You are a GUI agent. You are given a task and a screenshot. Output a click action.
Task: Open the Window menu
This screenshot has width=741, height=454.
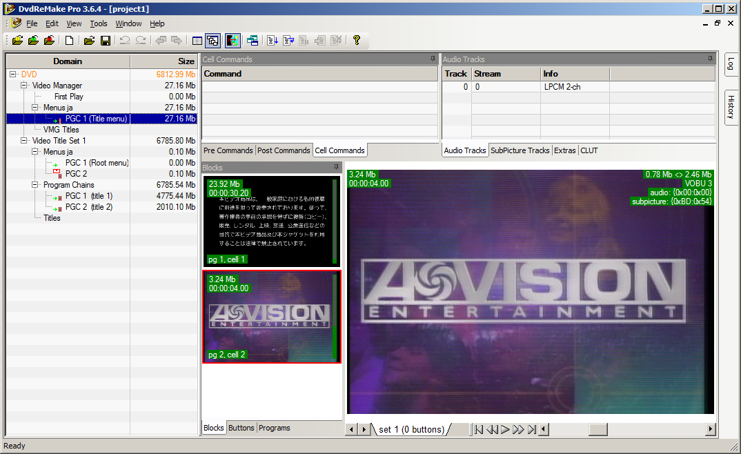tap(128, 23)
